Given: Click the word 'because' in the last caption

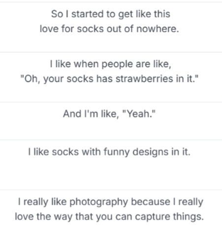Looking at the screenshot, I should (x=151, y=202).
